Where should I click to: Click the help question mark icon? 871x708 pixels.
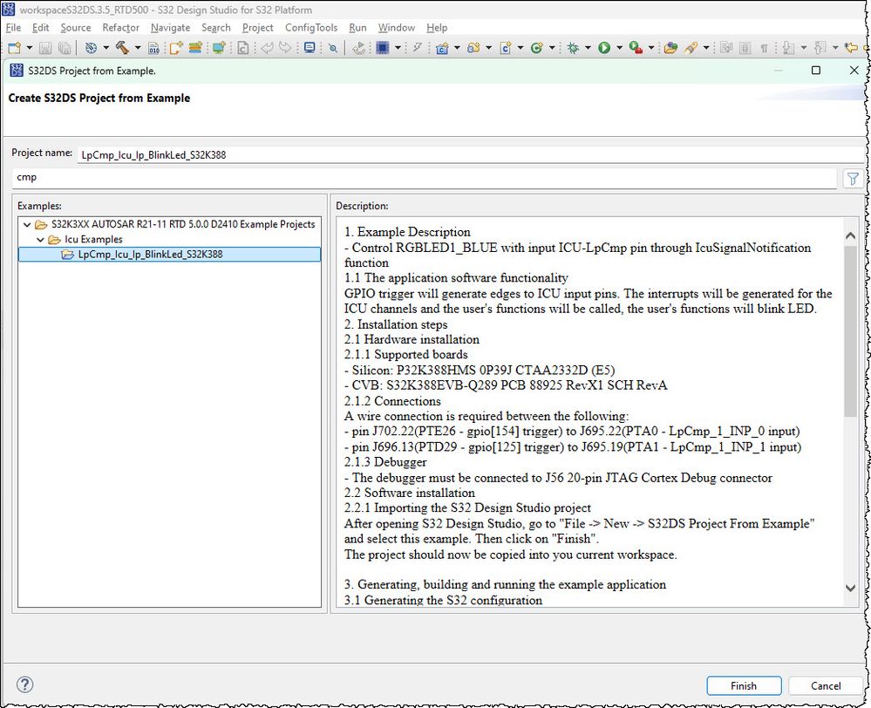(25, 684)
